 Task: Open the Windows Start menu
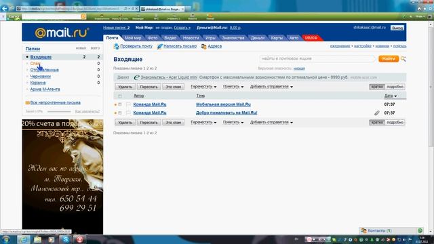(x=6, y=239)
